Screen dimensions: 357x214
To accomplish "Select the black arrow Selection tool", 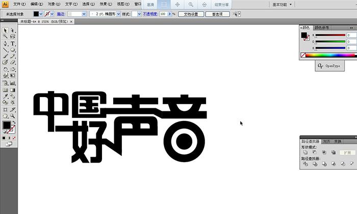I will tap(5, 30).
